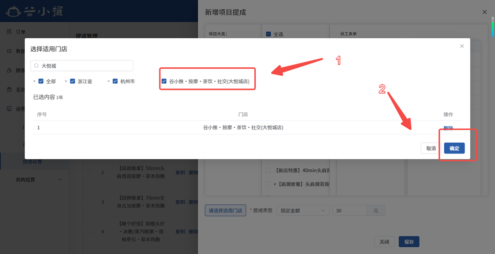The height and width of the screenshot is (254, 495).
Task: Collapse the 全部 tree node arrow
Action: point(34,81)
